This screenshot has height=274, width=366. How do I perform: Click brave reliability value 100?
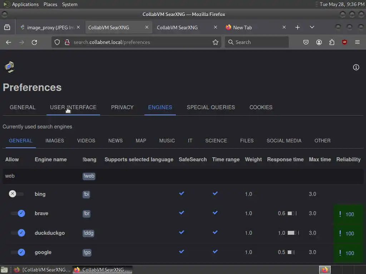350,214
